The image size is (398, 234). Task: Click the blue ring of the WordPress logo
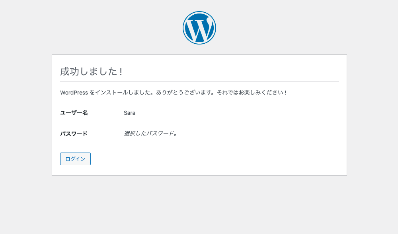[x=184, y=27]
